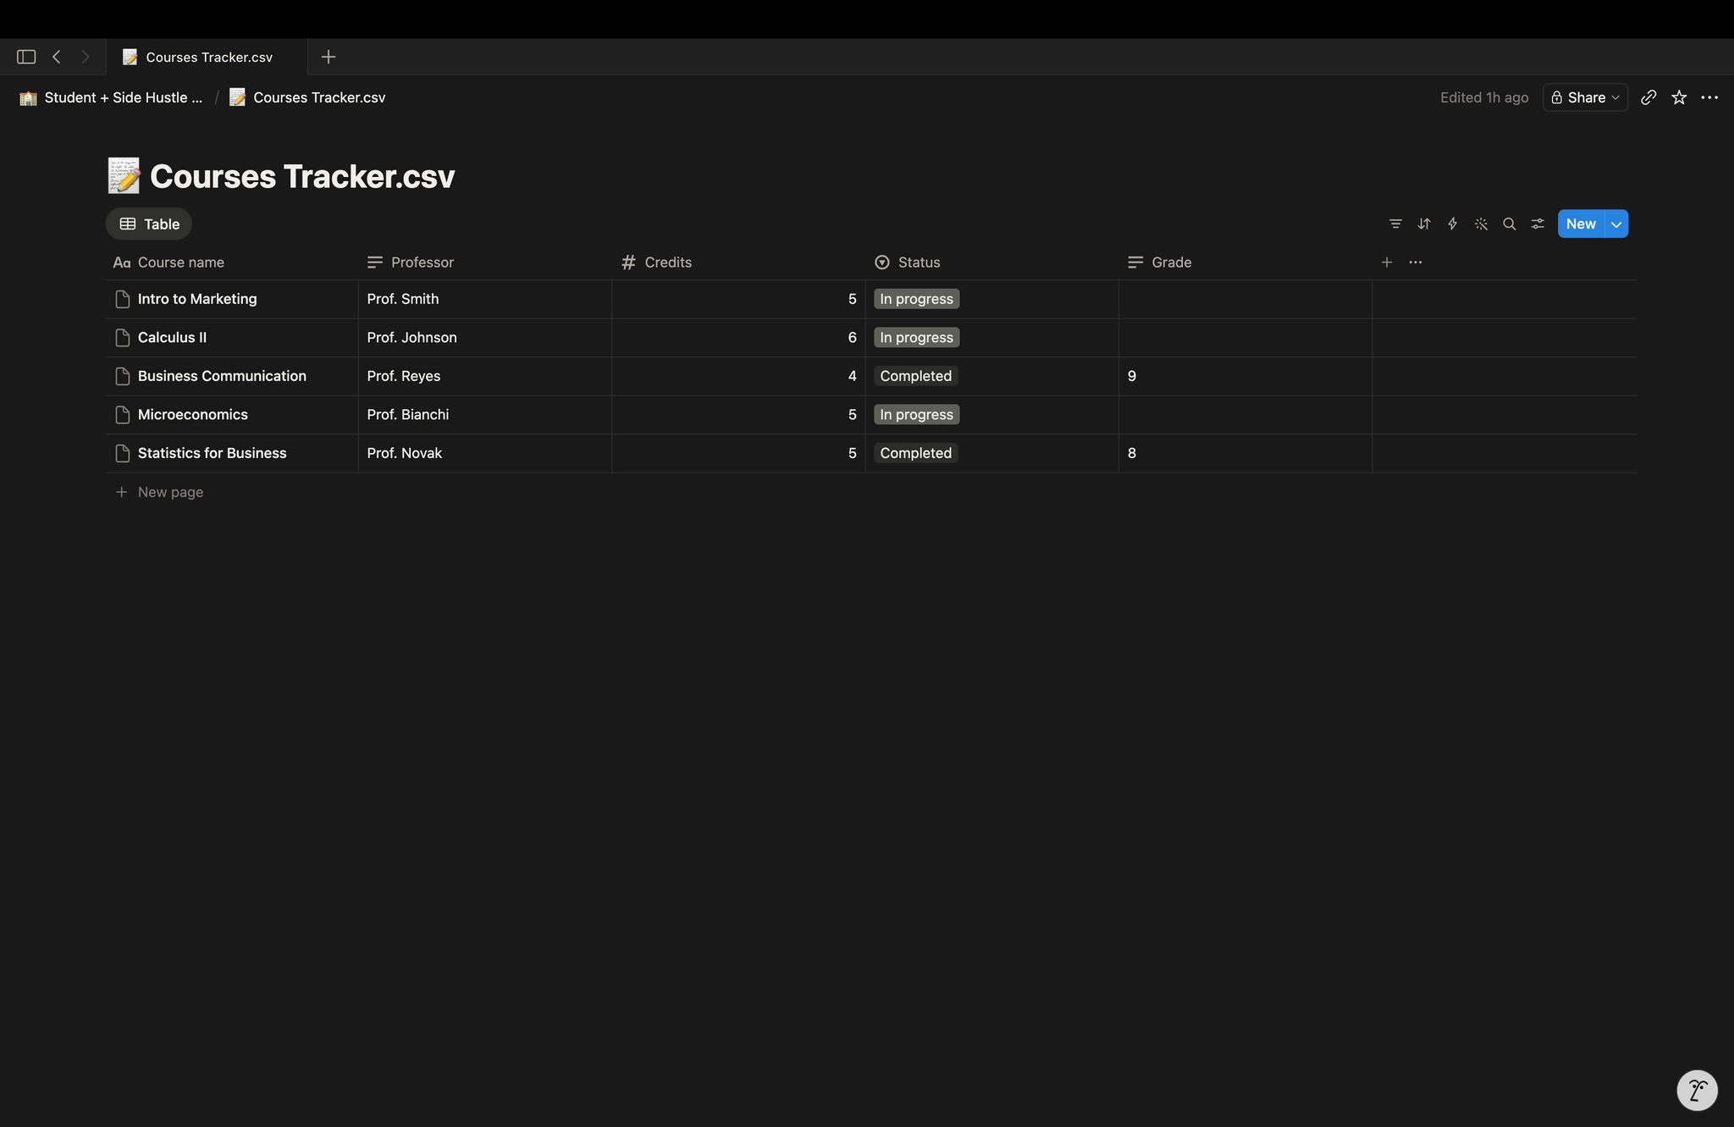The image size is (1734, 1127).
Task: Open Grade column header menu
Action: click(x=1245, y=262)
